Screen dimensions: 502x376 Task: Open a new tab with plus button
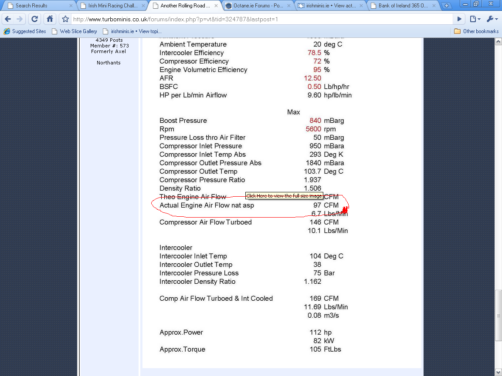[446, 6]
